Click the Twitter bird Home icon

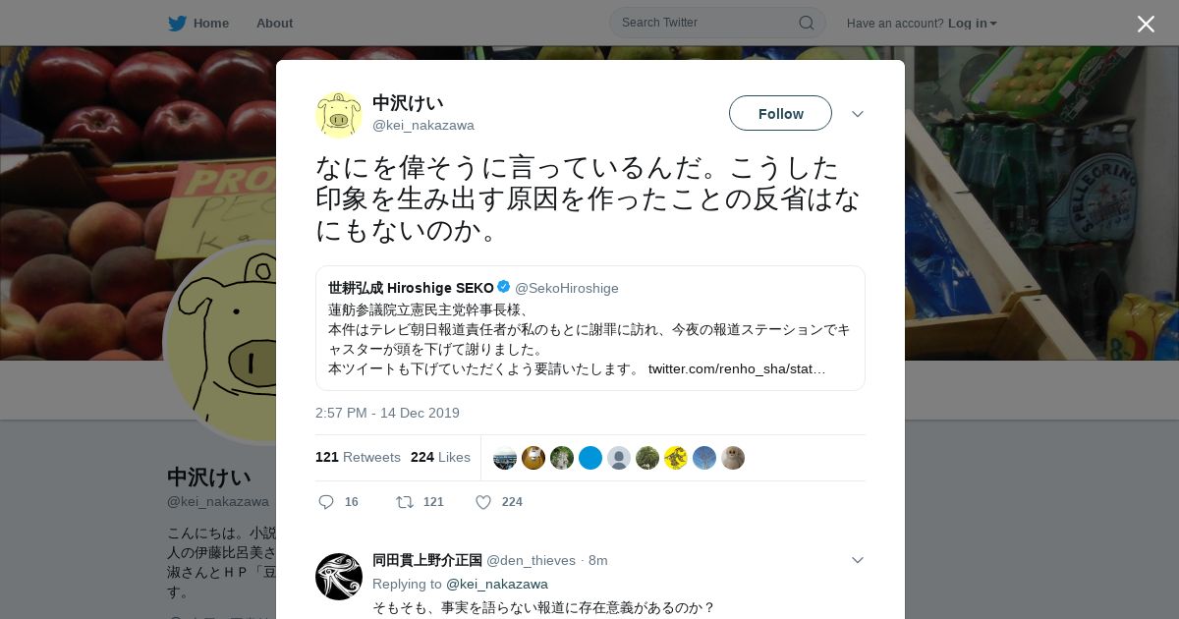pyautogui.click(x=177, y=23)
